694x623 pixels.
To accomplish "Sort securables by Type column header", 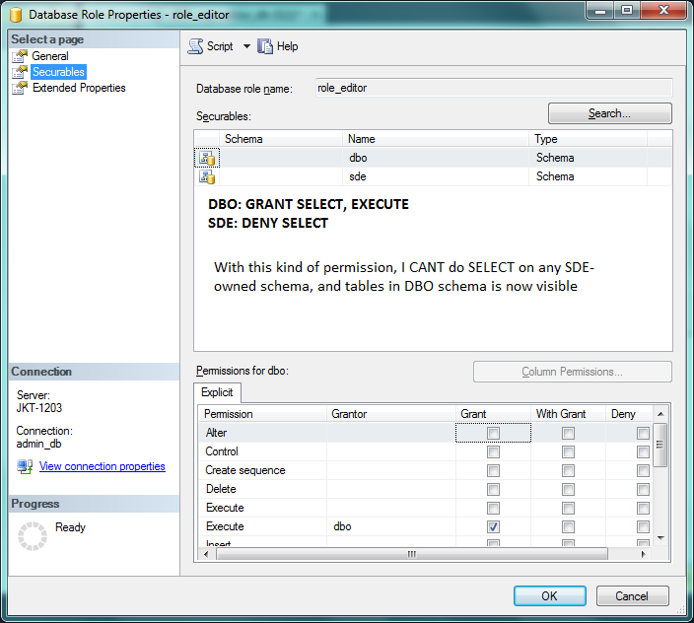I will tap(588, 139).
